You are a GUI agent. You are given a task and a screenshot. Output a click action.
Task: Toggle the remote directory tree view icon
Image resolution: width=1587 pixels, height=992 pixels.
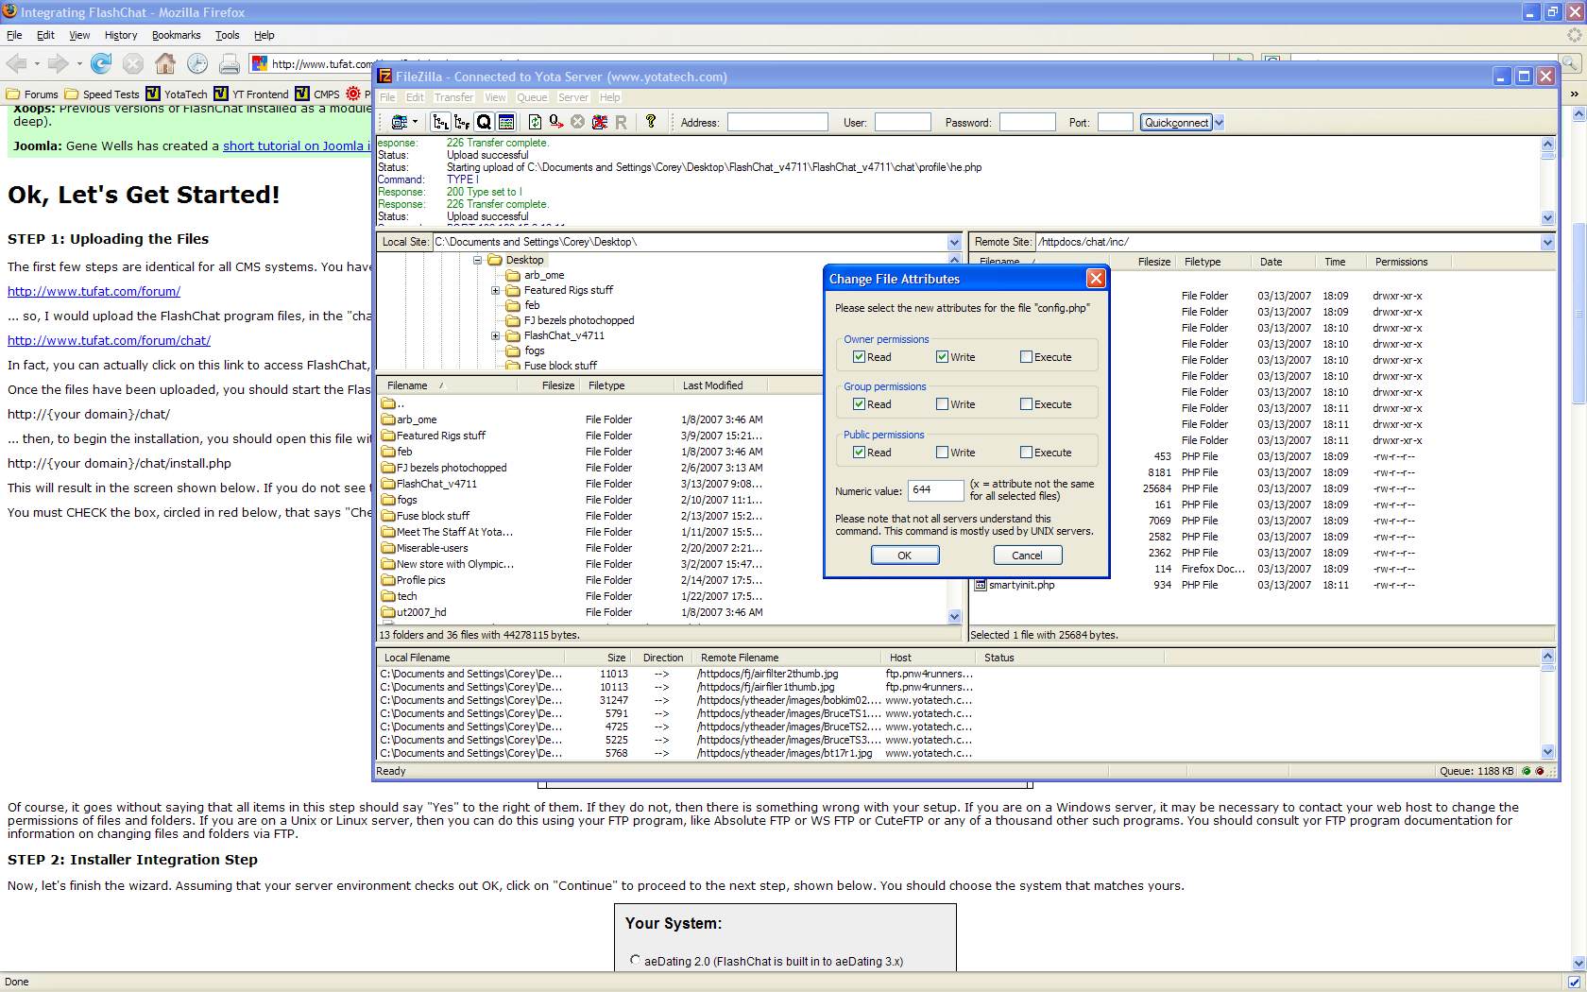click(462, 122)
